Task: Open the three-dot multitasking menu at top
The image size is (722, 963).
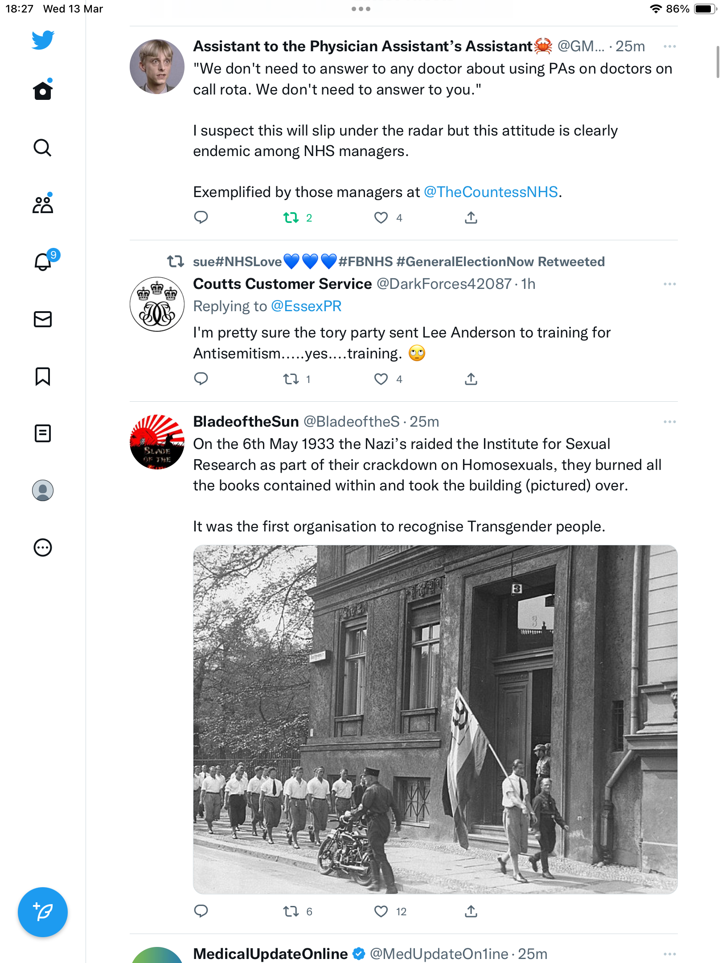Action: coord(361,9)
